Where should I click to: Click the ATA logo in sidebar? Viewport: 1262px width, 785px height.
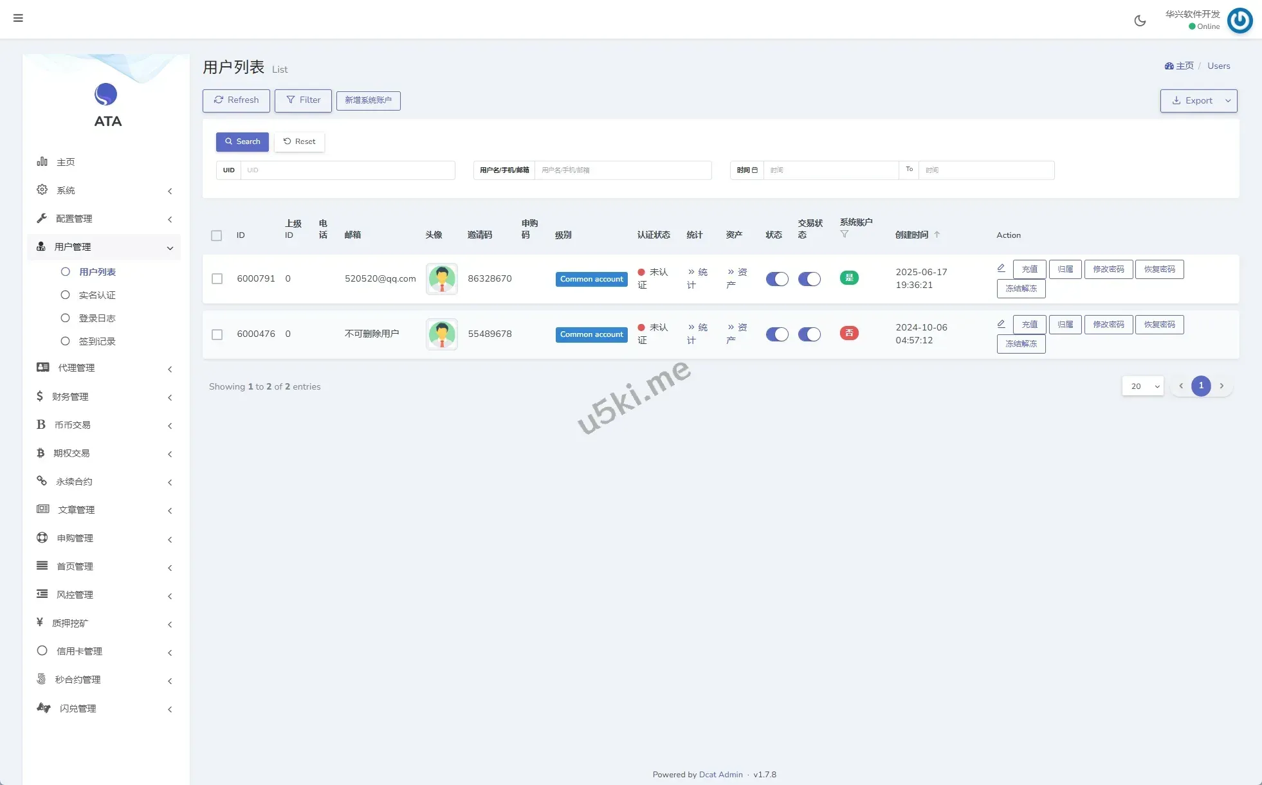coord(106,95)
